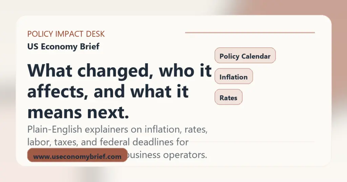Click the "POLICY IMPACT DESK" label
Image resolution: width=347 pixels, height=182 pixels.
pyautogui.click(x=66, y=34)
